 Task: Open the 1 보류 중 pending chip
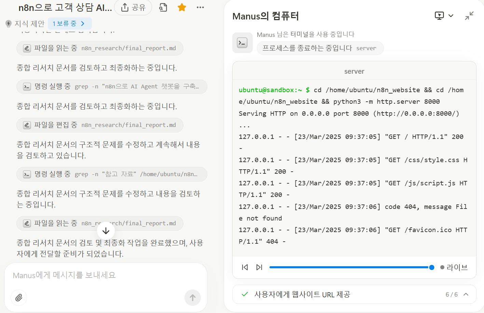[x=70, y=24]
